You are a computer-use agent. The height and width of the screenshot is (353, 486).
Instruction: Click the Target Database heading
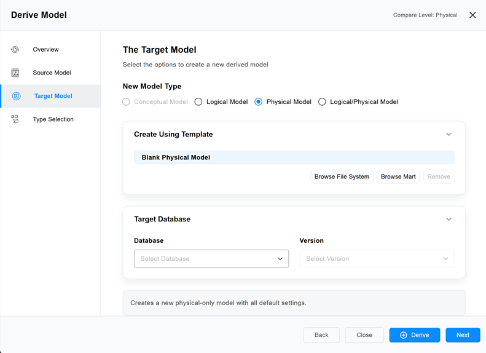[162, 219]
